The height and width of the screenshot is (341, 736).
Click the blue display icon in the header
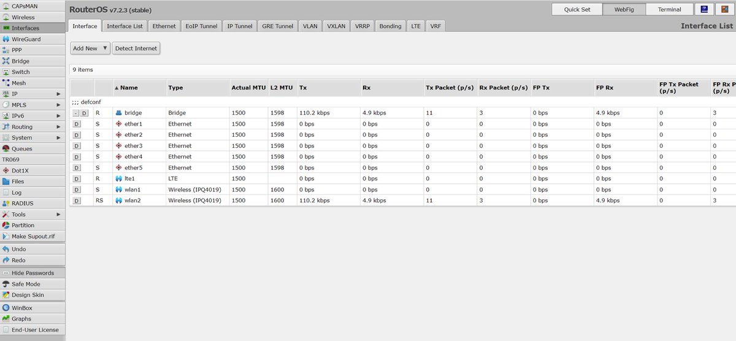point(703,9)
